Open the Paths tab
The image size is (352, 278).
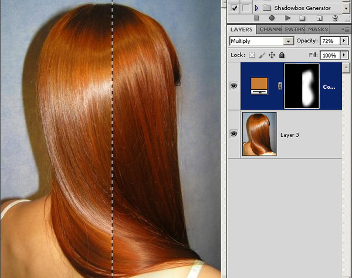(x=295, y=29)
